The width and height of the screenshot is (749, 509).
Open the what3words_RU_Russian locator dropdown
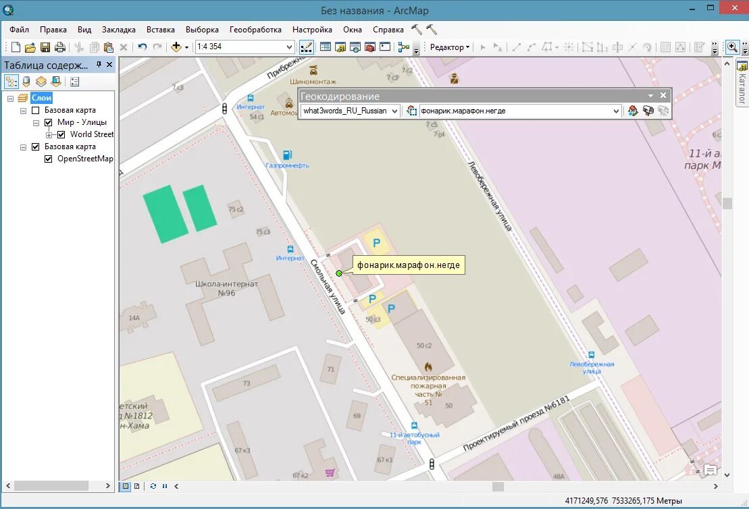point(394,111)
